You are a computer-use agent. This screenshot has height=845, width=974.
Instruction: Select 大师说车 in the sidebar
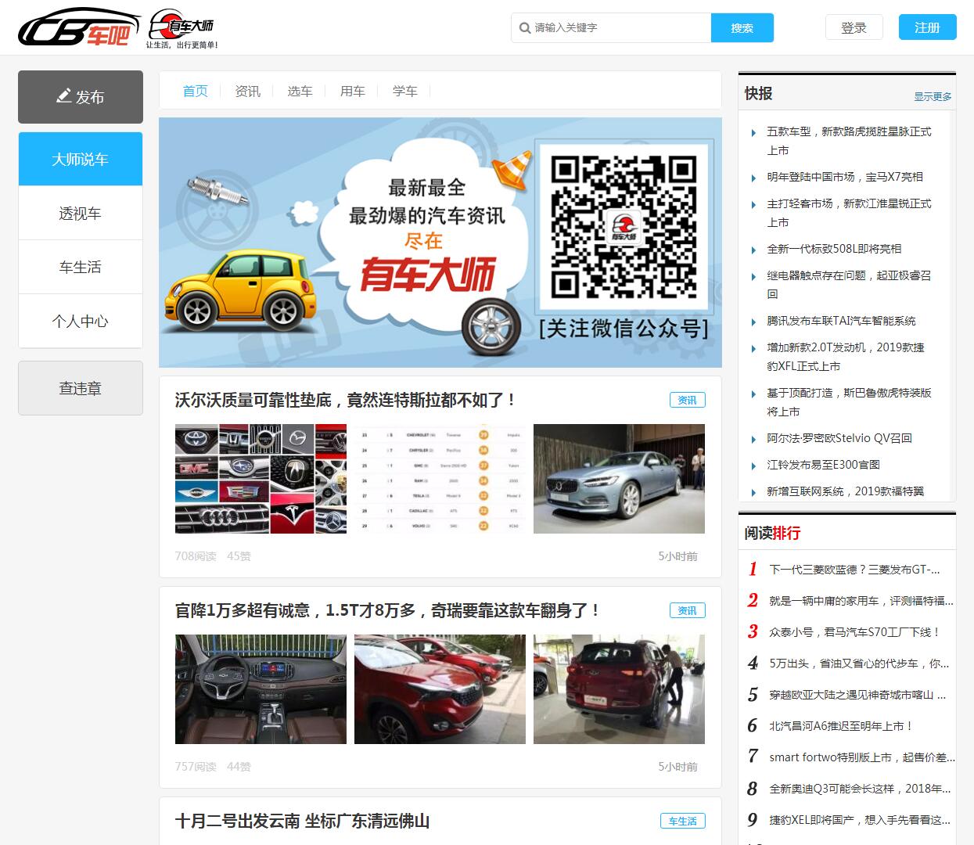(81, 159)
